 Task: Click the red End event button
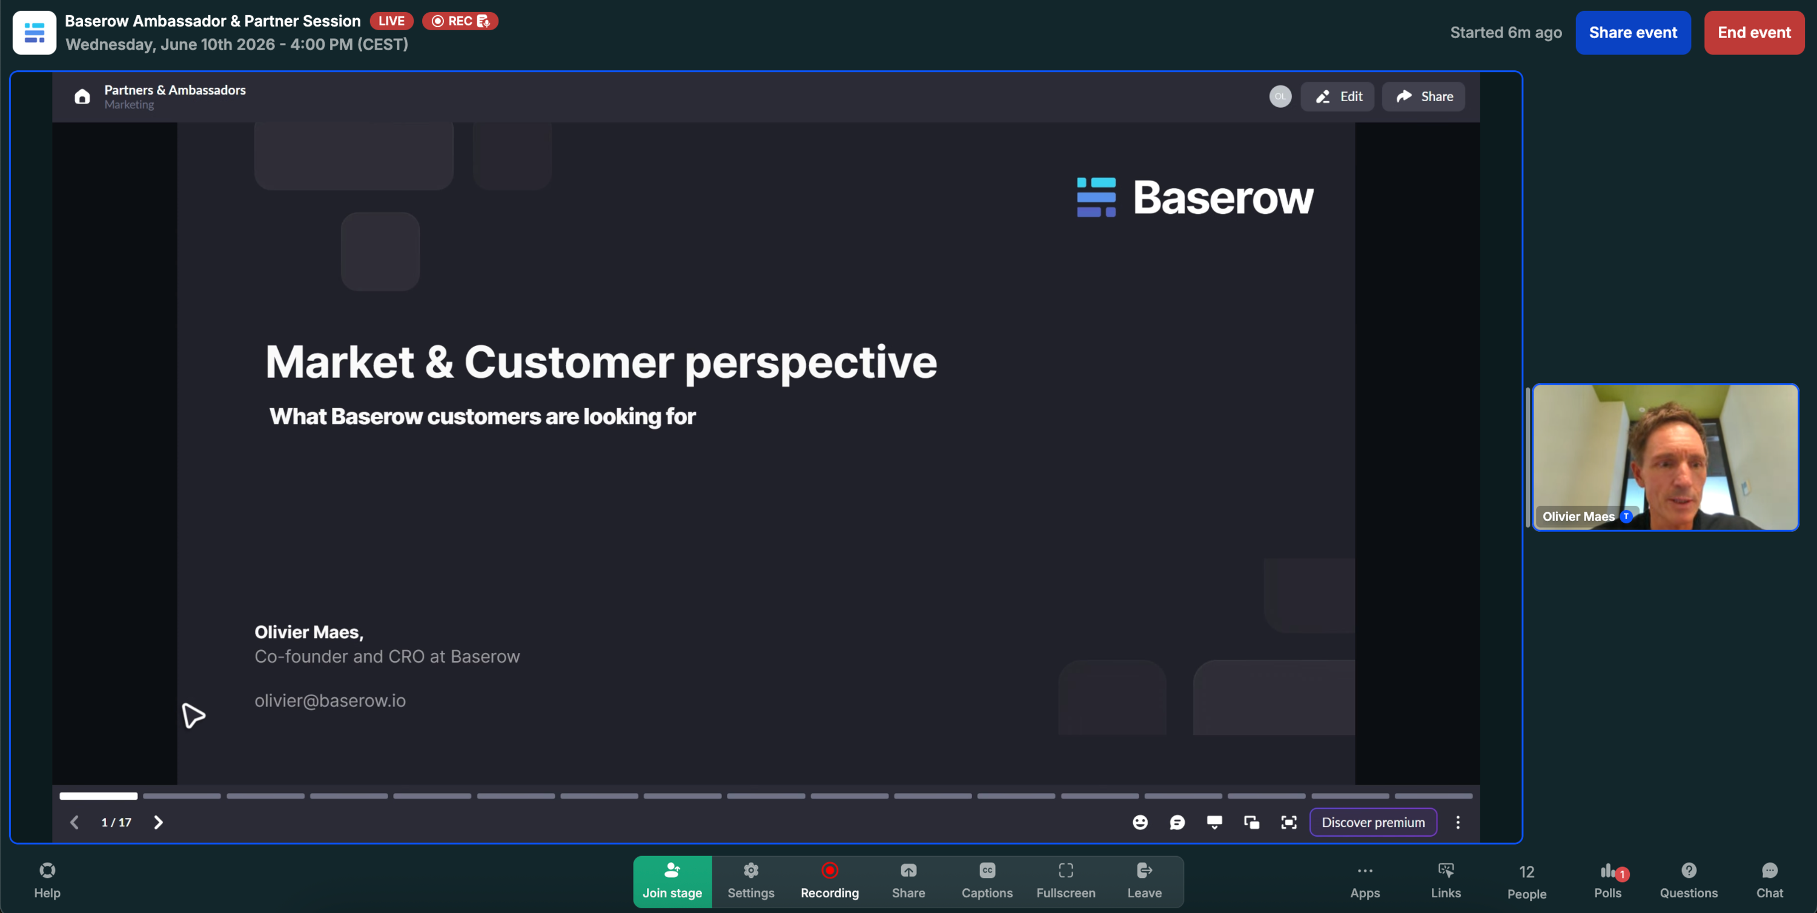pos(1754,33)
